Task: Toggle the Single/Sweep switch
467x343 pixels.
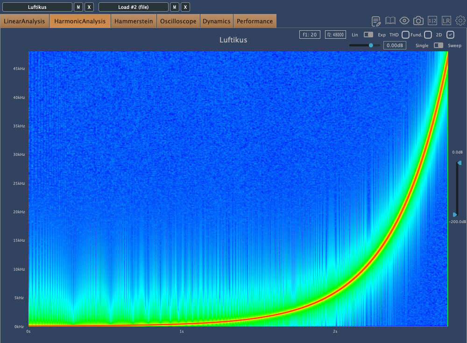Action: click(x=438, y=45)
